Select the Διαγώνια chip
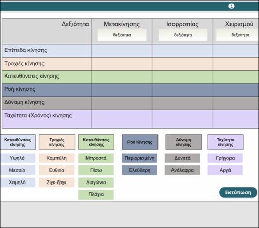259x228 pixels. click(96, 183)
